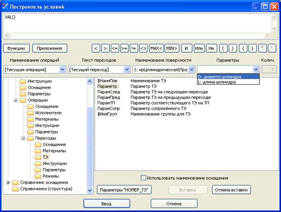Confirm with the Ввод button
281x212 pixels.
coord(107,203)
